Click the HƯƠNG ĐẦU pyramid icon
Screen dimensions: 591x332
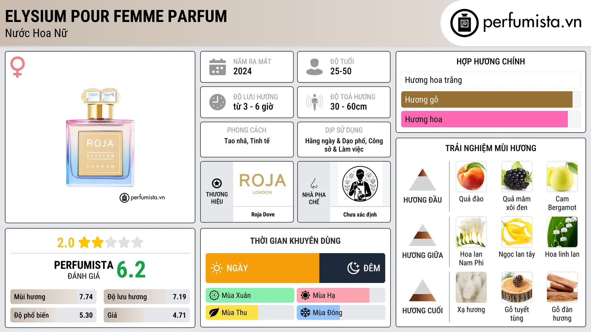422,180
